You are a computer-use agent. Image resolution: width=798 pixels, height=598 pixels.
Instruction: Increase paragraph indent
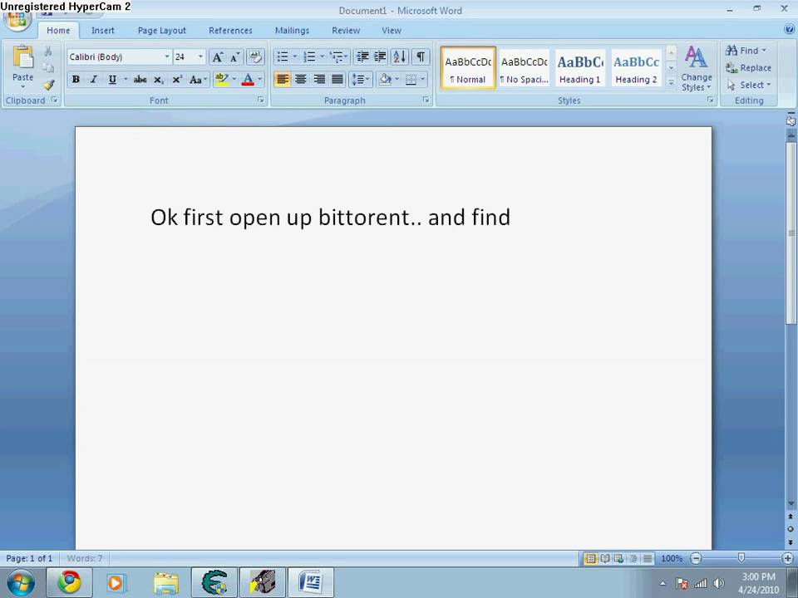tap(380, 56)
